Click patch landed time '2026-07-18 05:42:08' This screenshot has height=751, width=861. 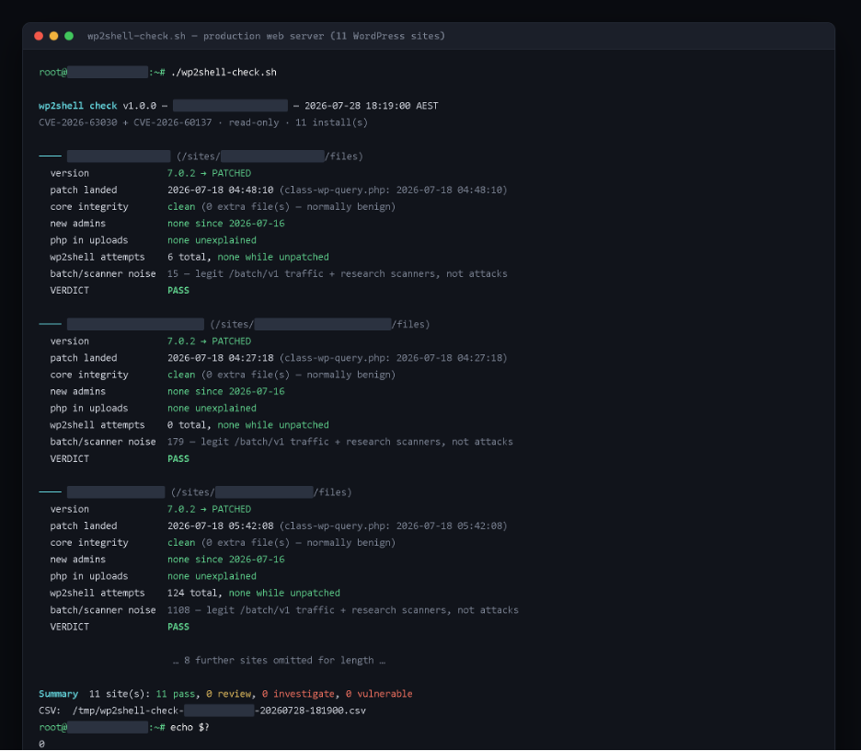click(x=220, y=526)
